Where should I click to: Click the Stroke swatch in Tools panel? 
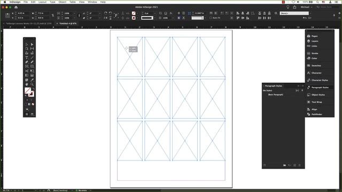click(32, 94)
